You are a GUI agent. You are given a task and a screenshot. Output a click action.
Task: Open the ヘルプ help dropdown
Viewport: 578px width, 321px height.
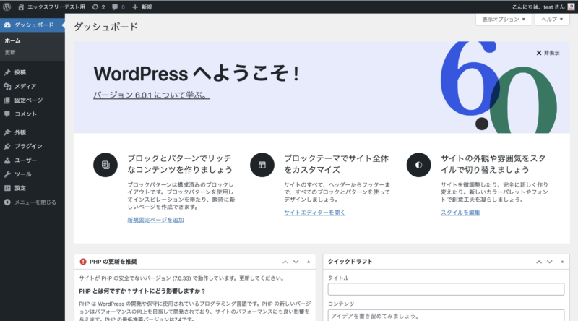click(552, 20)
